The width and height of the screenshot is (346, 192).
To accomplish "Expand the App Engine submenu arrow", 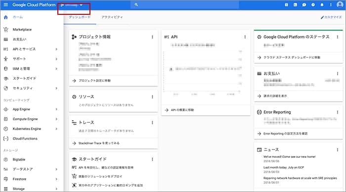I will pos(56,109).
